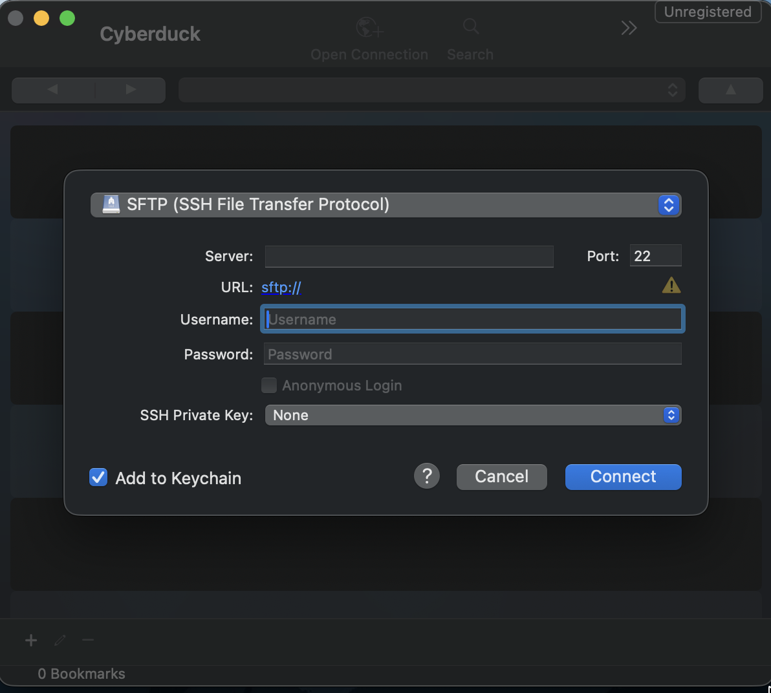Image resolution: width=771 pixels, height=693 pixels.
Task: Open the SSH Private Key dropdown
Action: 473,415
